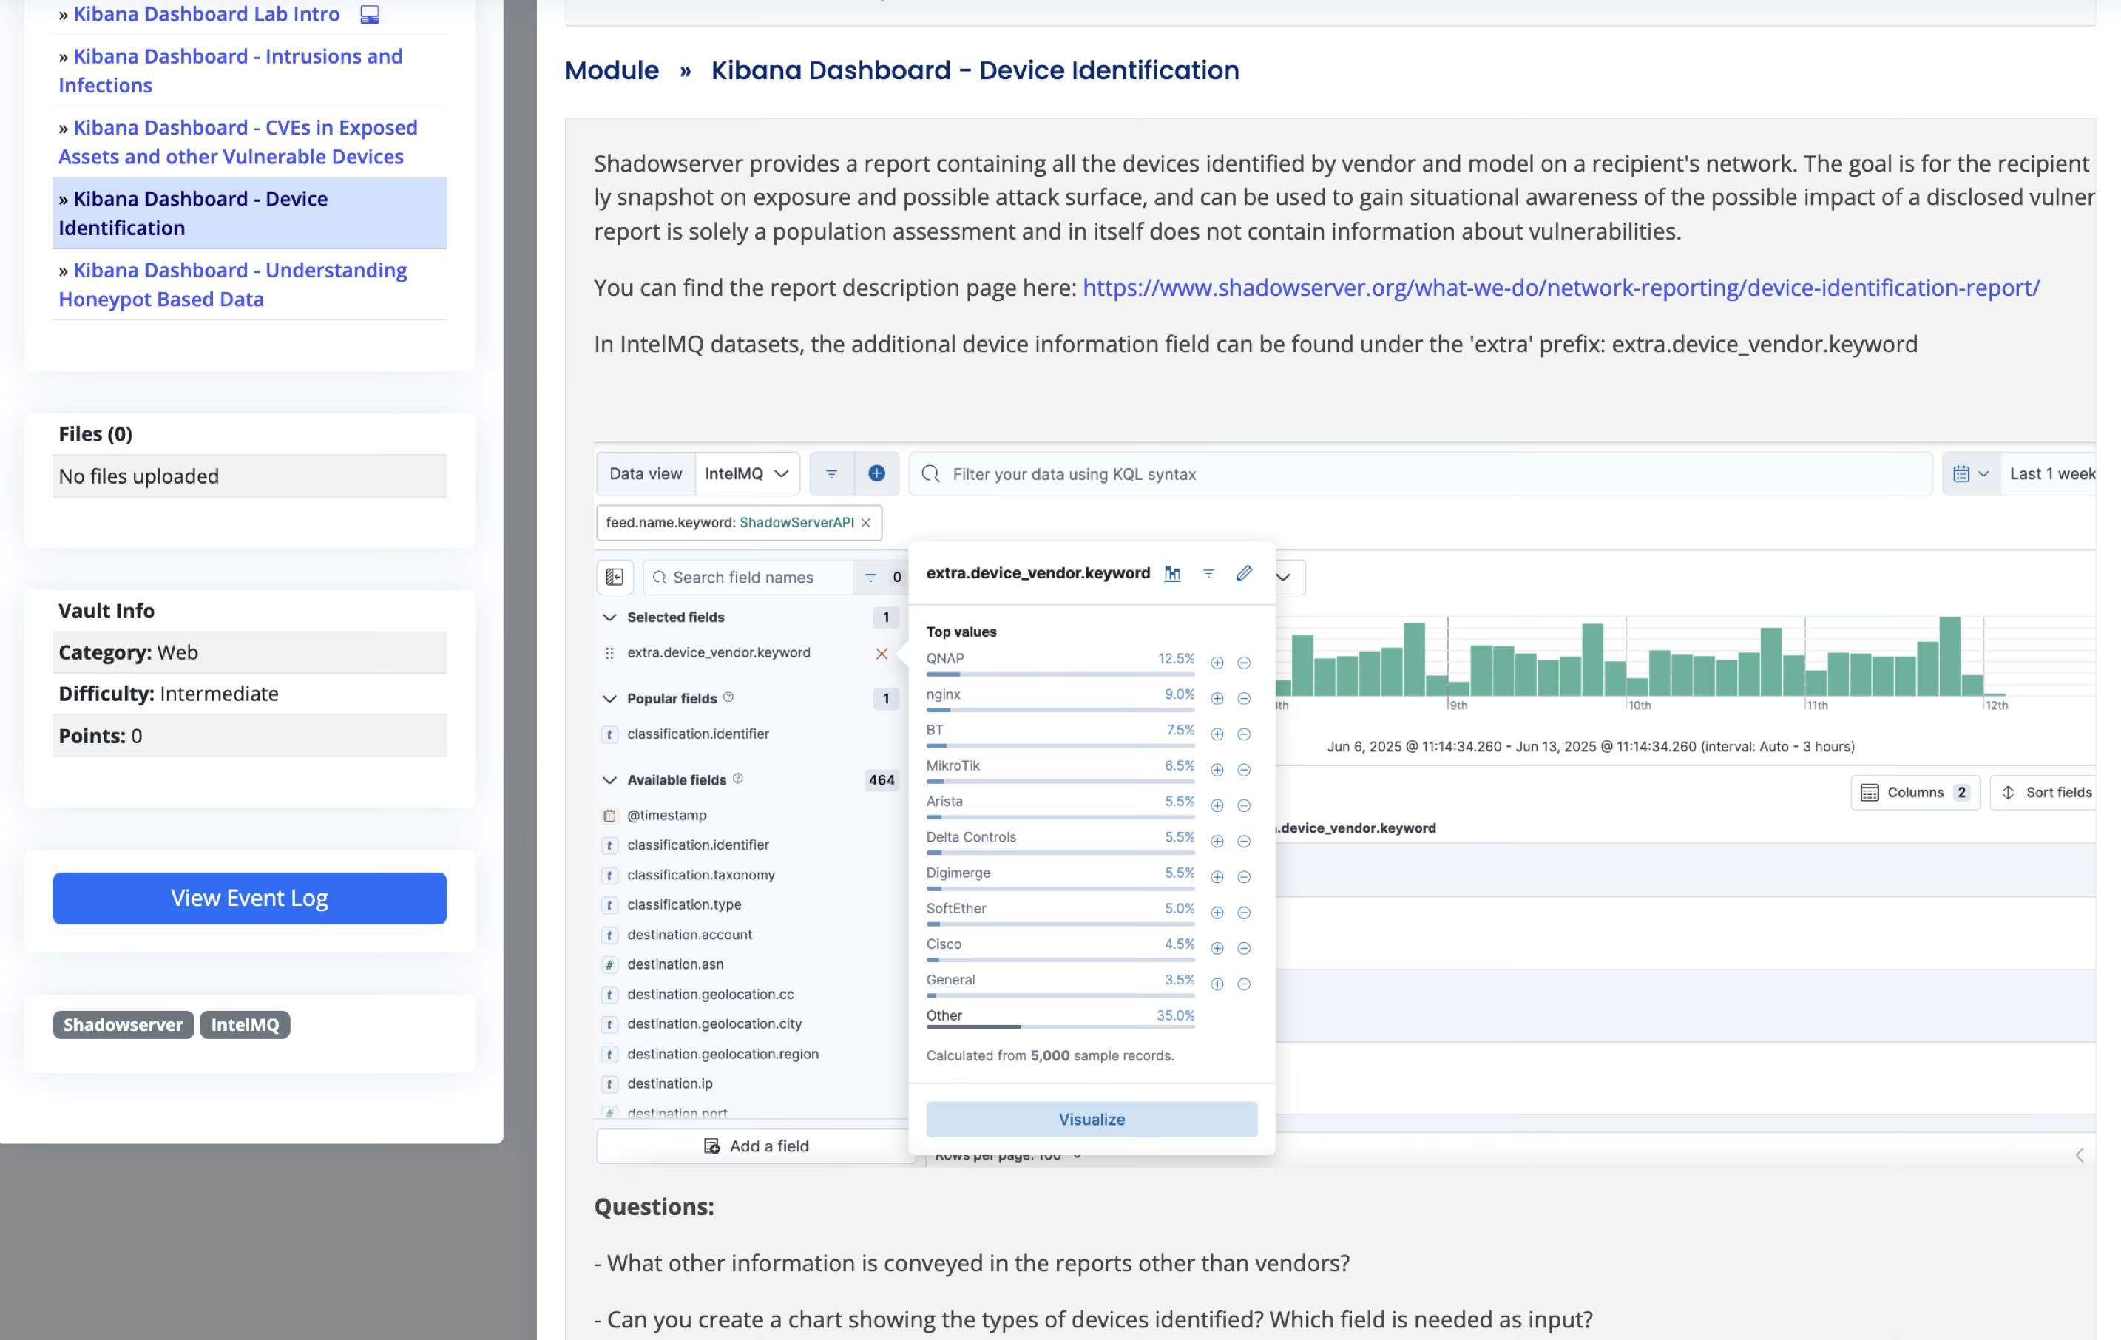
Task: Click the blue add filter plus icon
Action: [x=876, y=473]
